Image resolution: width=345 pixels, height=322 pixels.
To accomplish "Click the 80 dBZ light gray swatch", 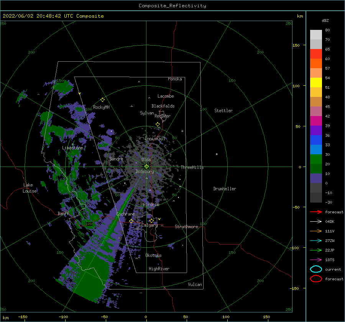I will [316, 34].
